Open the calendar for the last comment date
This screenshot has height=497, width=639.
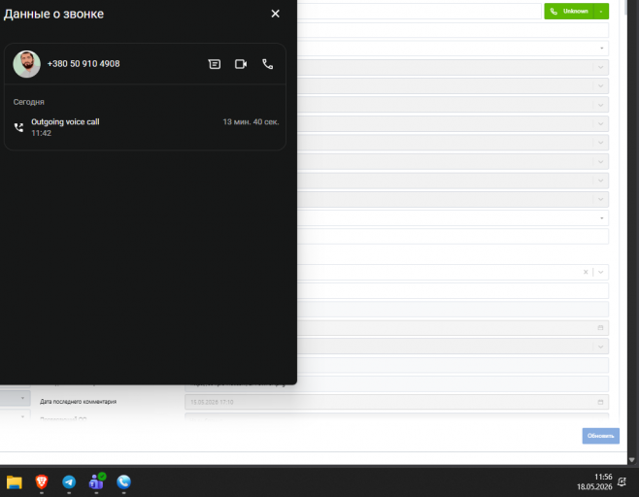click(x=600, y=402)
